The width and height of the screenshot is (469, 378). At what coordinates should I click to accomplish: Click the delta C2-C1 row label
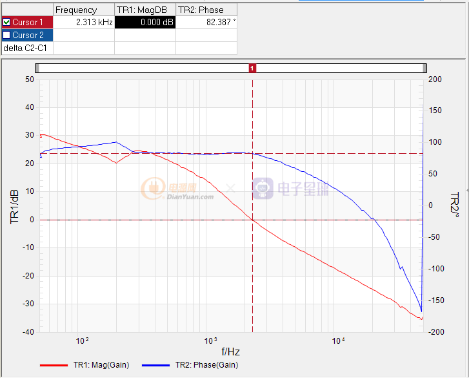pos(26,48)
